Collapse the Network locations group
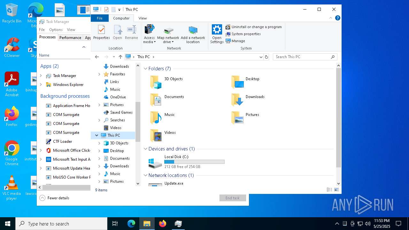This screenshot has height=230, width=409. point(145,175)
